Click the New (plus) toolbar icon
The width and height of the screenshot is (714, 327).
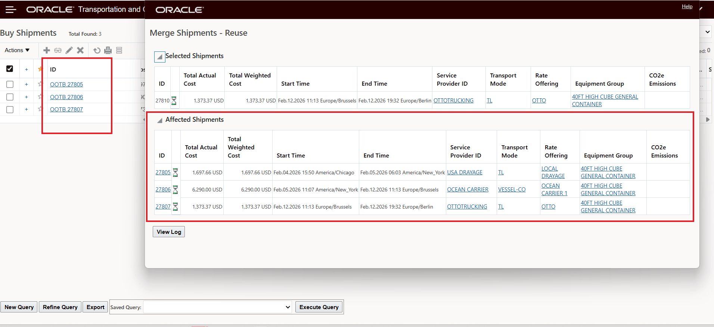click(x=47, y=50)
